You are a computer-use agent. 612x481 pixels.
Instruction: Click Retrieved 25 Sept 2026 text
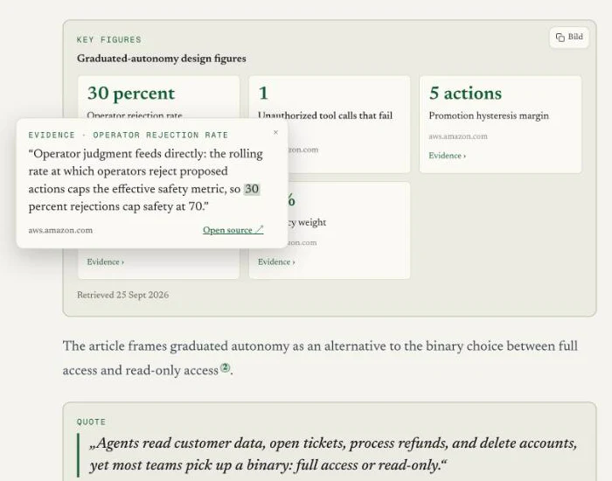point(123,295)
